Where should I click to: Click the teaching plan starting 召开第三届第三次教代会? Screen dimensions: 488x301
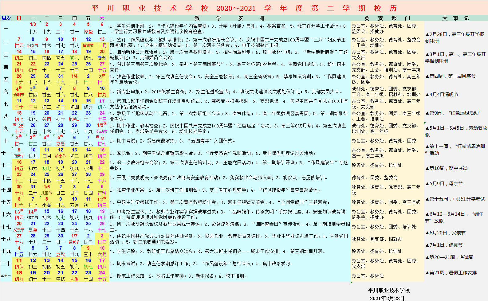click(x=230, y=67)
